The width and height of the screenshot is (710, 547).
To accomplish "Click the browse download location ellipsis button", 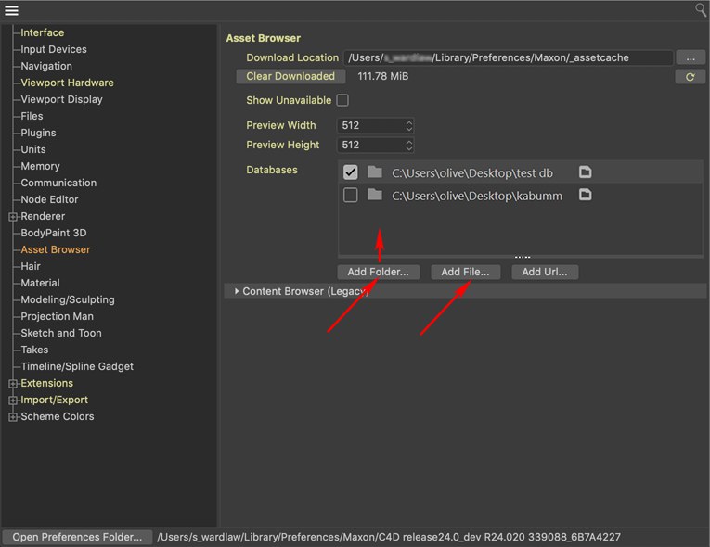I will [x=690, y=57].
